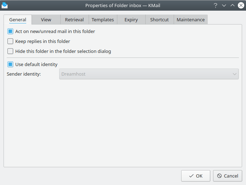The image size is (246, 185).
Task: Toggle Act on new/unread mail checkbox
Action: (x=10, y=31)
